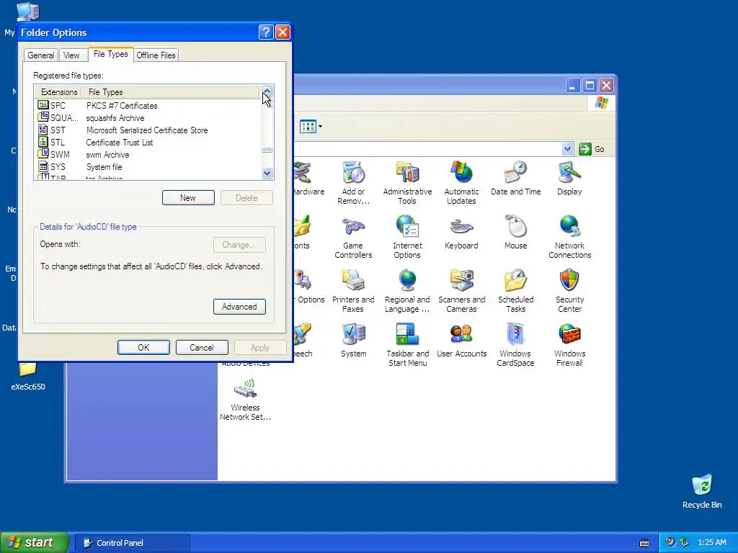Open Network Connections icon
This screenshot has height=553, width=738.
pos(569,236)
